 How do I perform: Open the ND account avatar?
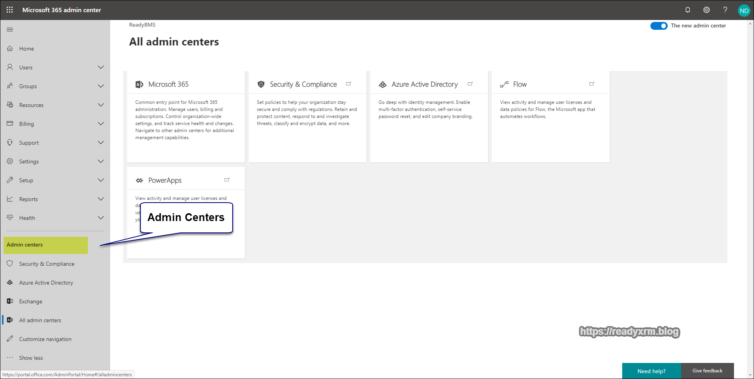(744, 11)
